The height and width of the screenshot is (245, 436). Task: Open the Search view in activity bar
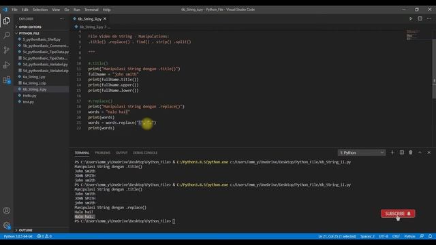(7, 35)
